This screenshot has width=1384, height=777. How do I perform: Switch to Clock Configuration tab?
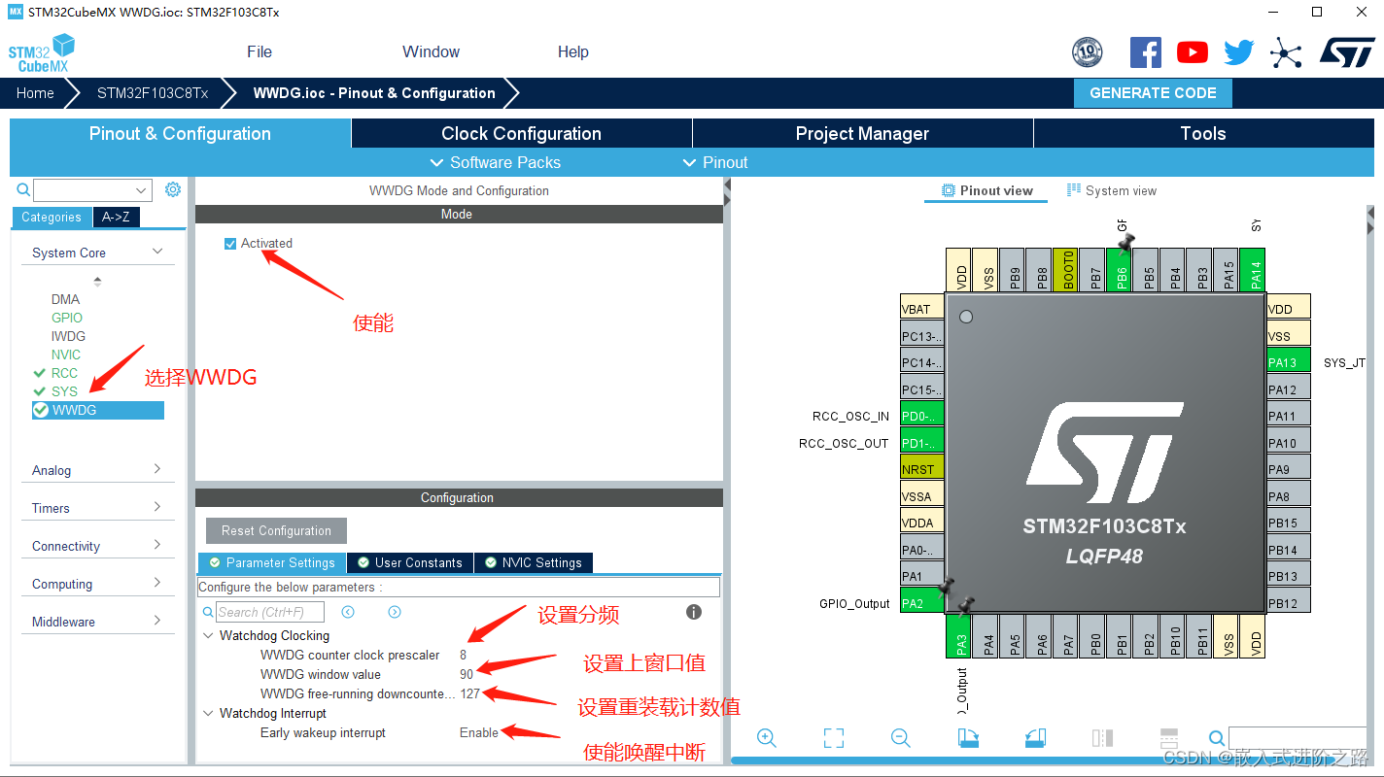click(522, 133)
